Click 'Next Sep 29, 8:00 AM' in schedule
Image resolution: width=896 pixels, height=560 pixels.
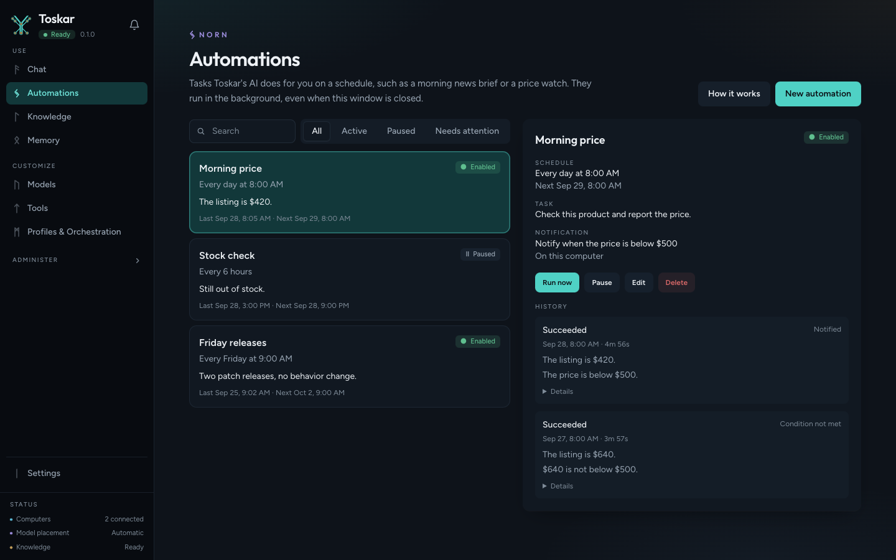tap(578, 185)
